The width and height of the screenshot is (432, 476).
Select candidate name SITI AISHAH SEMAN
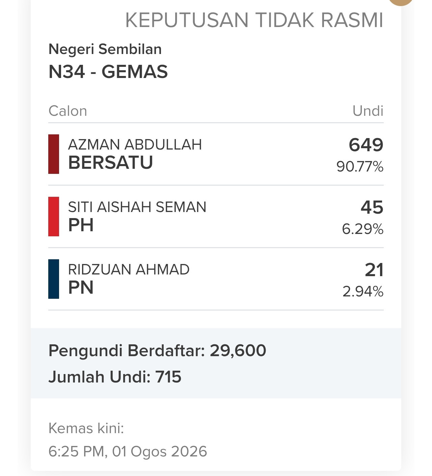[x=137, y=207]
